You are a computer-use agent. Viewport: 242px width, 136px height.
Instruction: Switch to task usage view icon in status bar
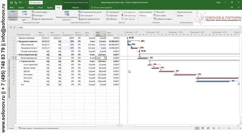[203, 128]
